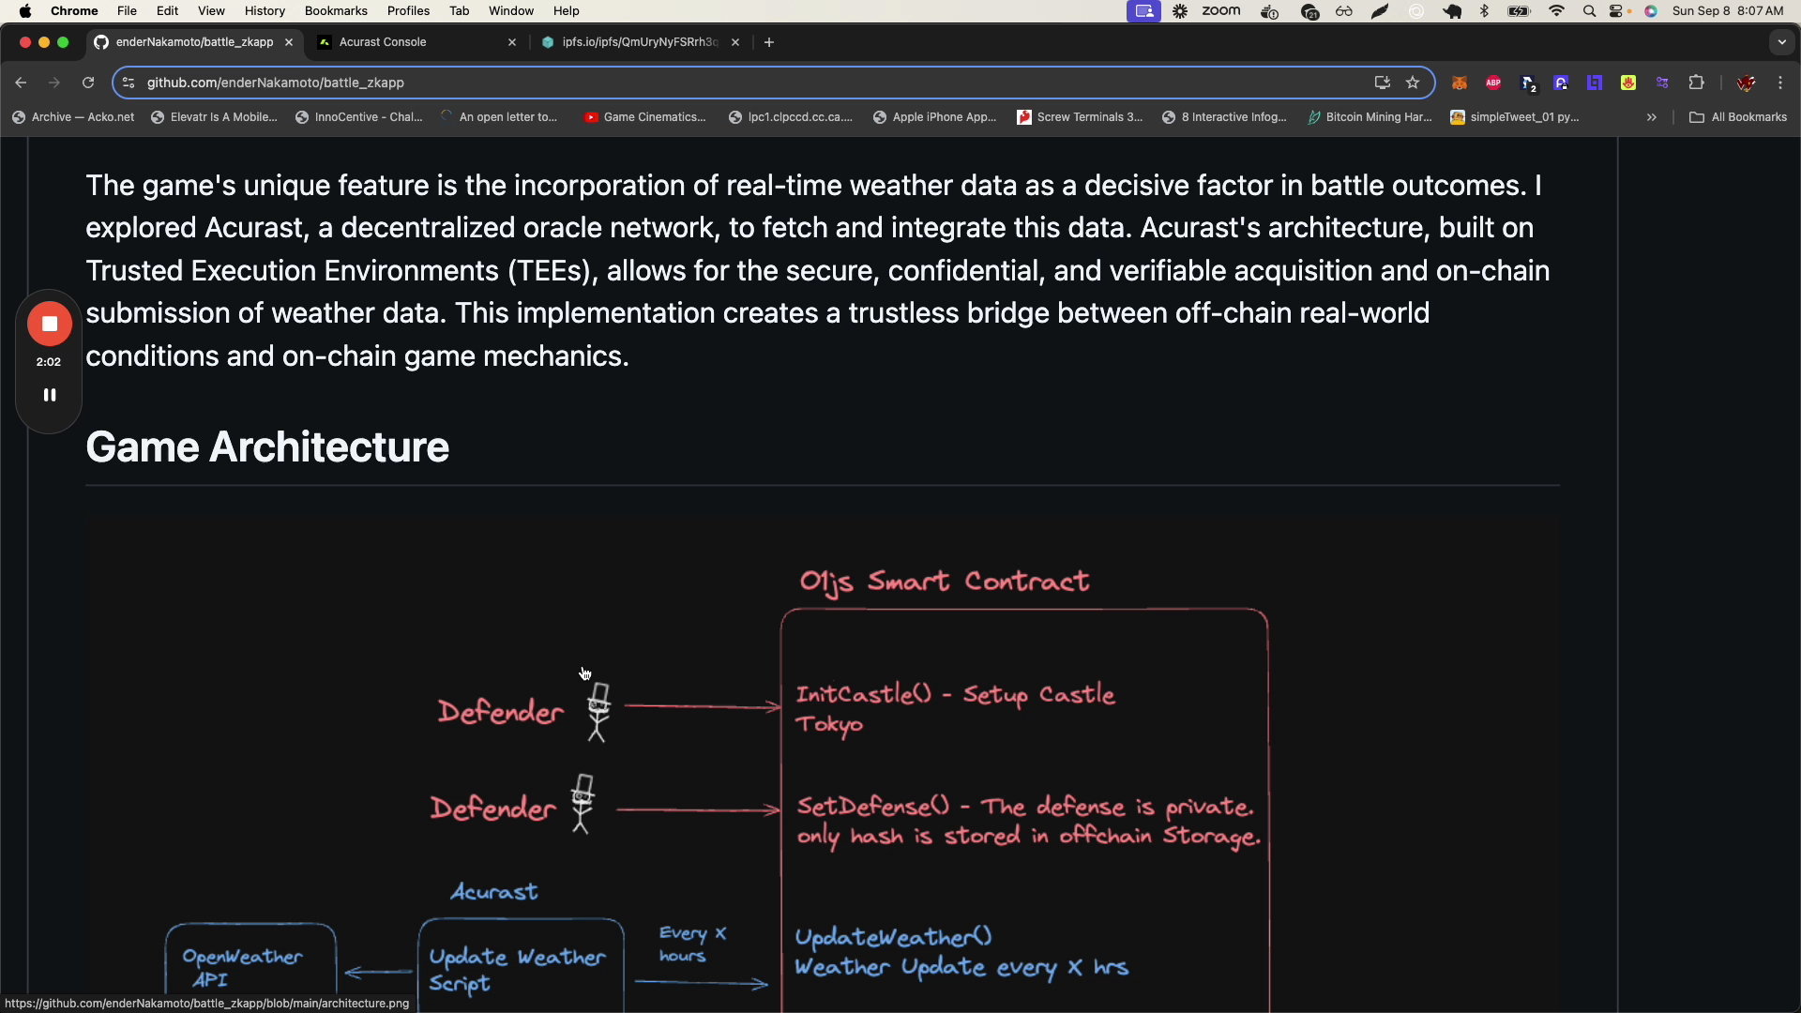Open the Extensions puzzle menu

click(x=1696, y=83)
